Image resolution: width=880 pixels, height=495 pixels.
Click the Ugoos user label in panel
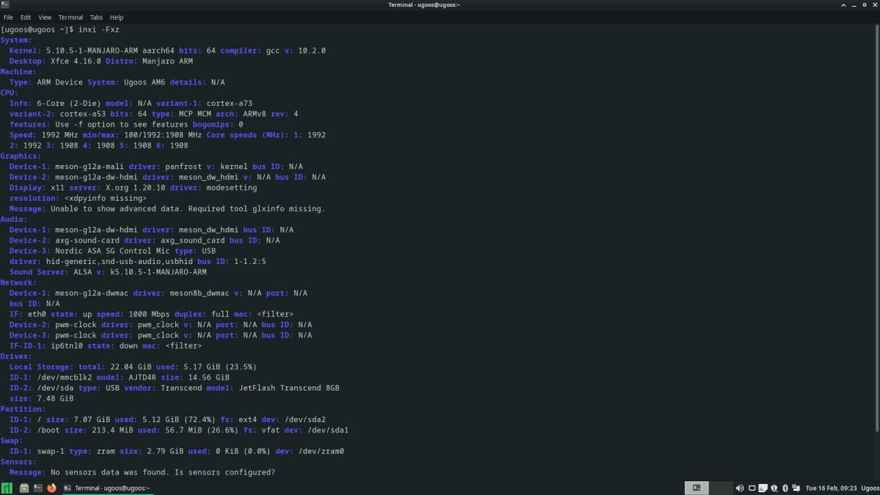[x=870, y=488]
